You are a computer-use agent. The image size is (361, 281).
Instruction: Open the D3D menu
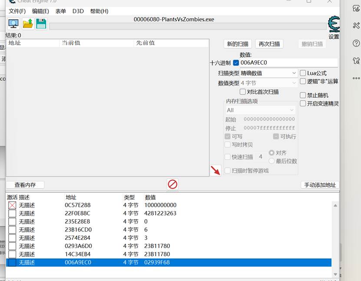click(78, 11)
